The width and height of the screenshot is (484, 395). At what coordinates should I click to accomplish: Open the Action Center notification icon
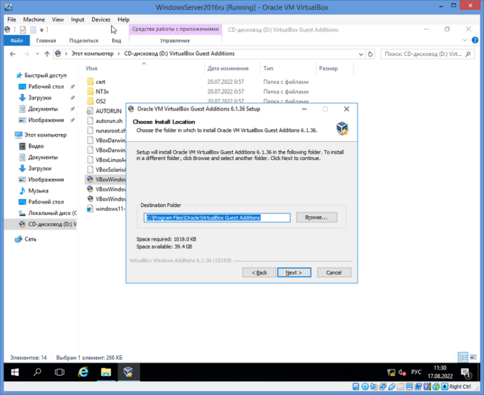click(465, 372)
